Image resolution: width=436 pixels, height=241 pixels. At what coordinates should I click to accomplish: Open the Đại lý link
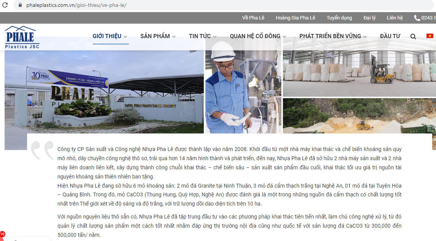pos(369,18)
